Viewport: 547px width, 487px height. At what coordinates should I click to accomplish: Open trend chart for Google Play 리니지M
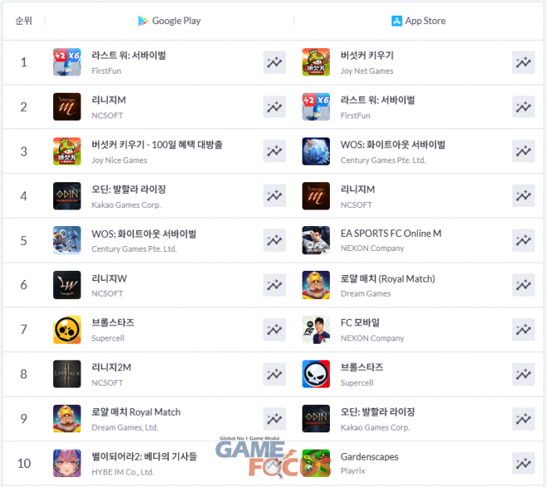point(274,107)
